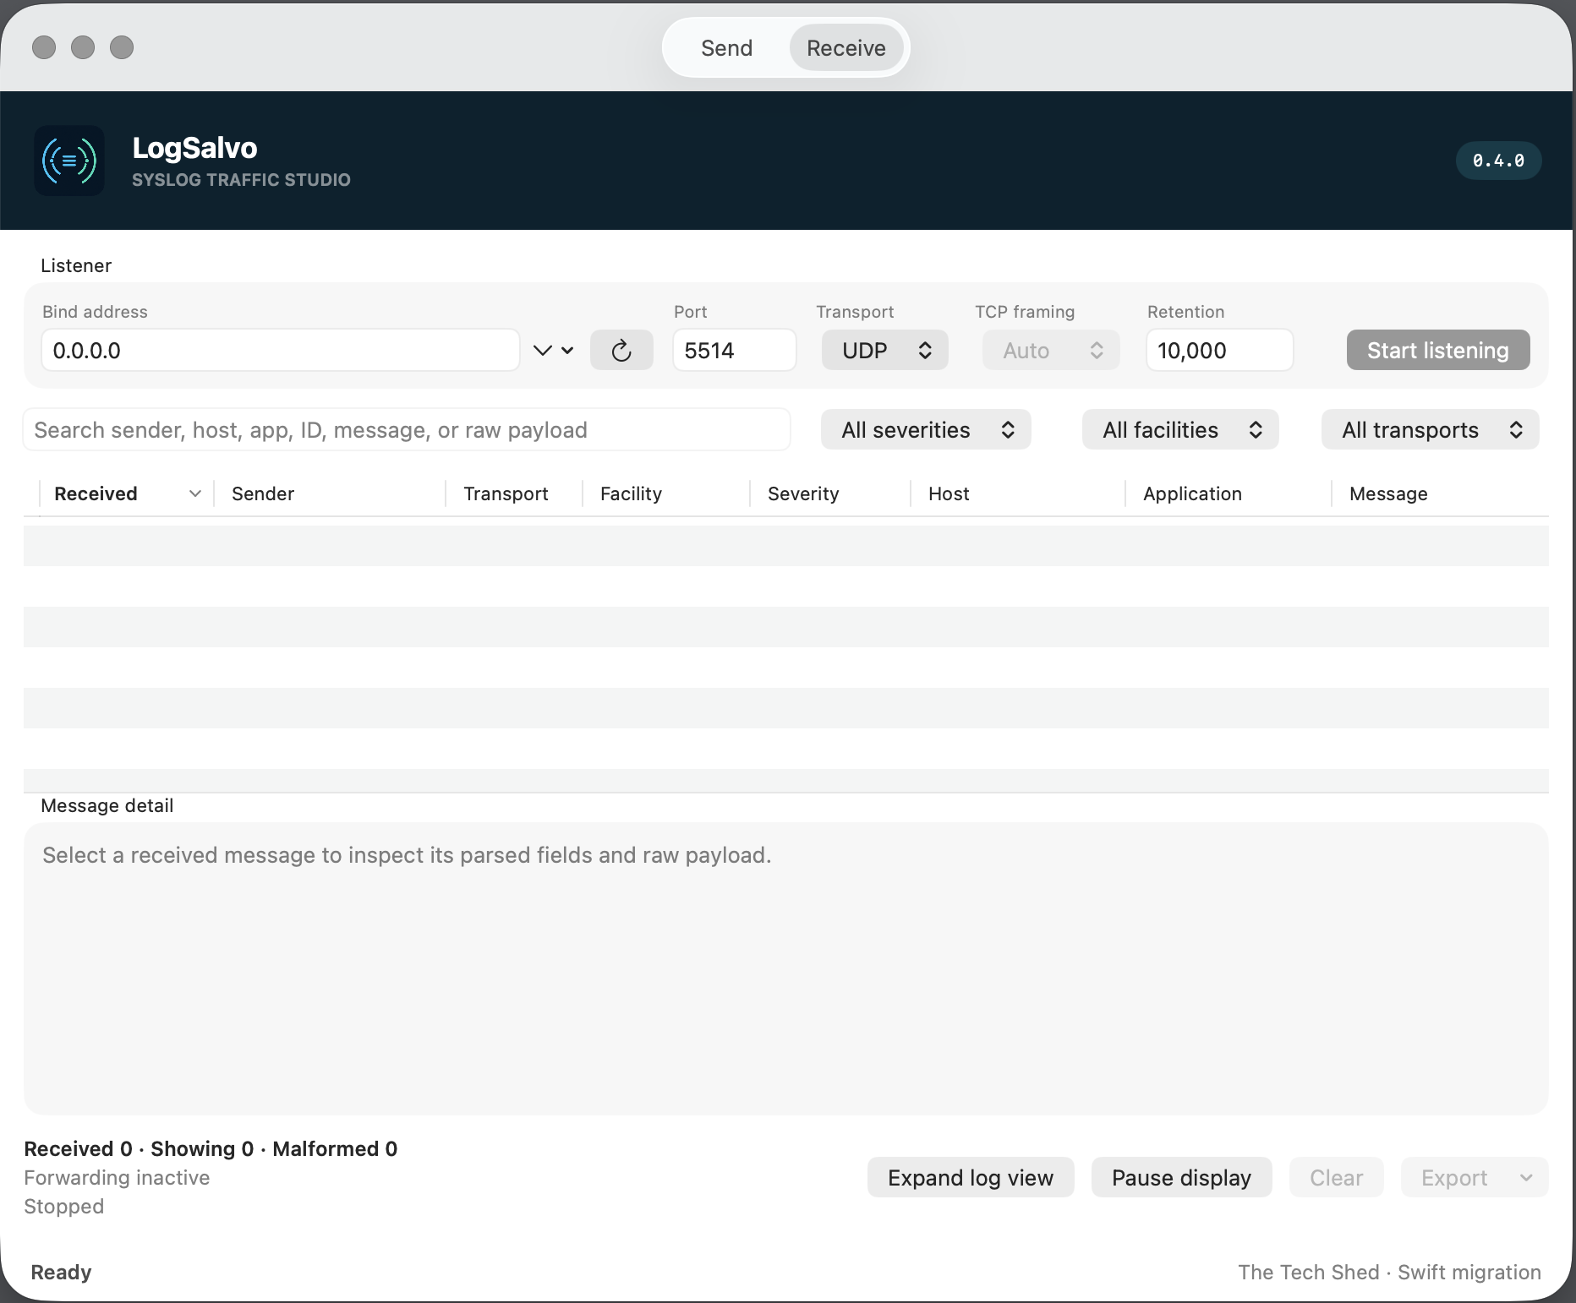The height and width of the screenshot is (1303, 1576).
Task: Click the Retention field showing 10,000
Action: coord(1219,350)
